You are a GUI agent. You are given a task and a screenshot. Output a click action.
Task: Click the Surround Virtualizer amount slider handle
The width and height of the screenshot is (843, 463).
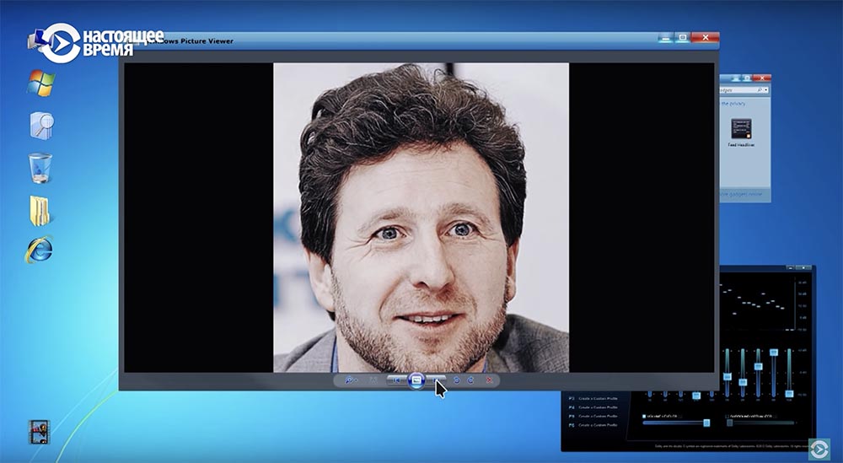(729, 423)
